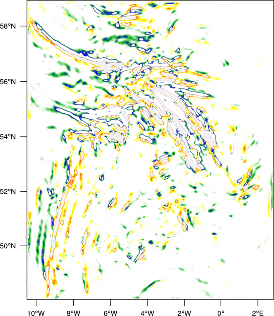
Task: Click the 0° longitude label
Action: point(221,313)
